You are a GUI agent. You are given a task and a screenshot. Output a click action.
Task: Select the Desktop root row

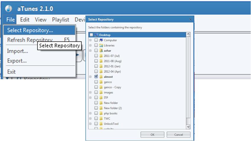[137, 35]
